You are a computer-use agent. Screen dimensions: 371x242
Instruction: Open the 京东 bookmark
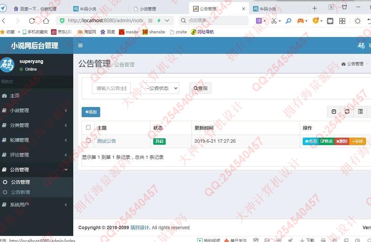(61, 32)
